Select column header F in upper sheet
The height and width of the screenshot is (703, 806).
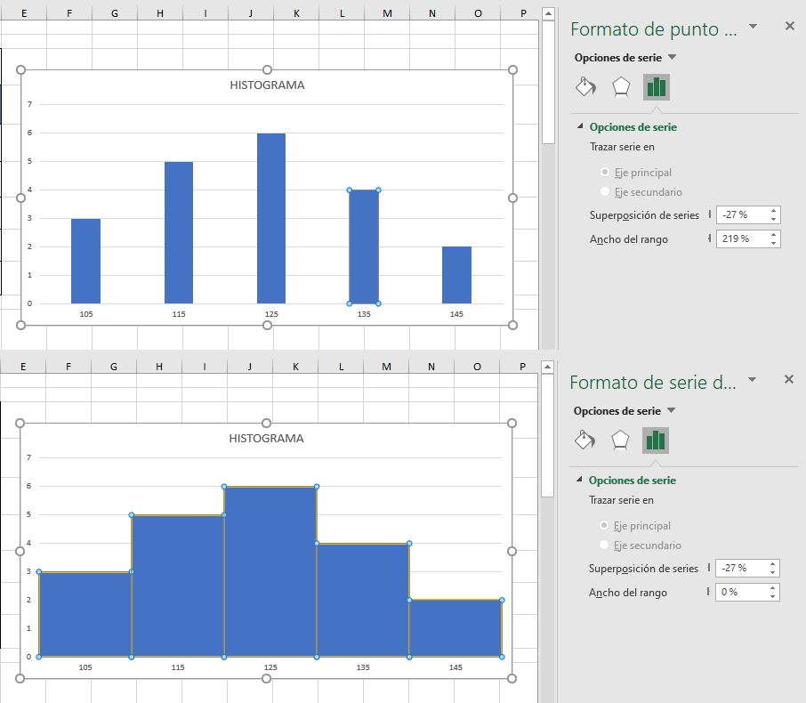[69, 13]
